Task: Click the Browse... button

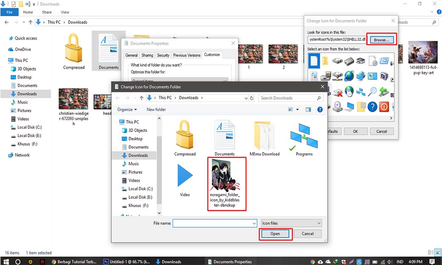Action: tap(381, 40)
